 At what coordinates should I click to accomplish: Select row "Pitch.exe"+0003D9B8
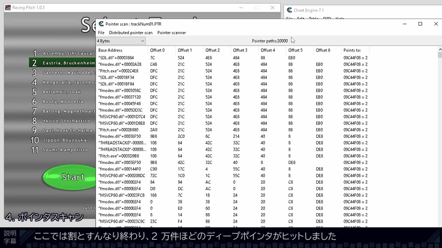233,156
